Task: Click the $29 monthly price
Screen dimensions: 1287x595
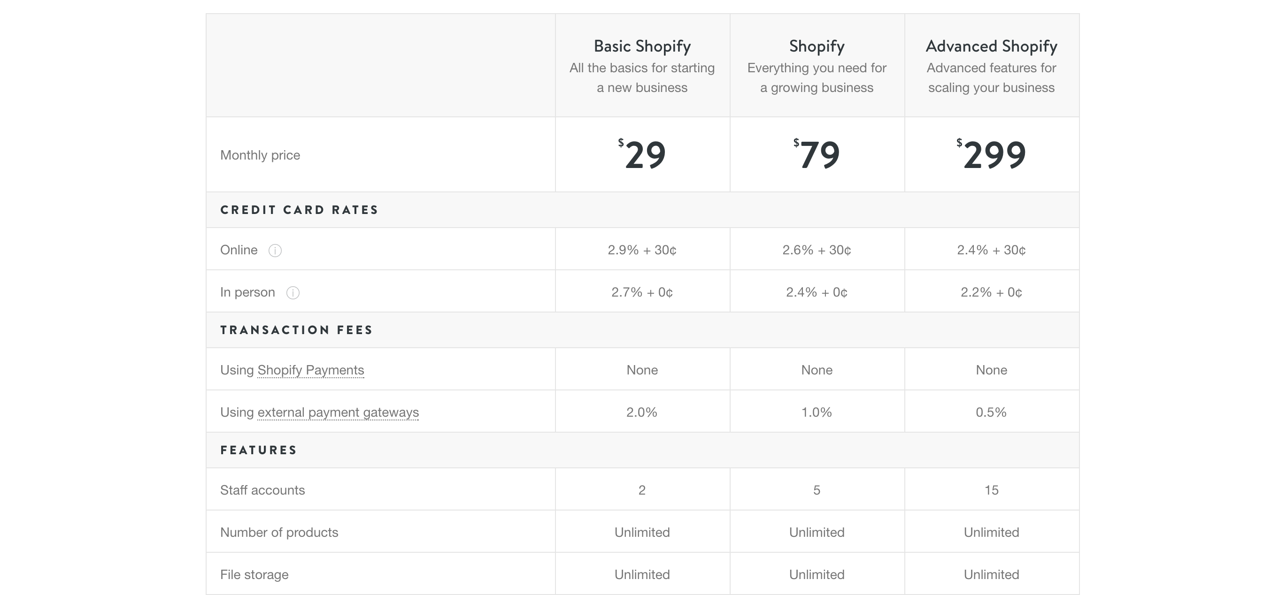Action: [x=642, y=154]
